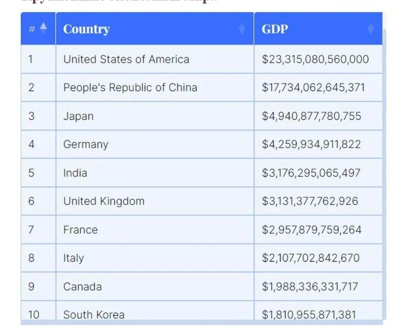Click GDP value $23,315,080,560,000

(x=315, y=59)
